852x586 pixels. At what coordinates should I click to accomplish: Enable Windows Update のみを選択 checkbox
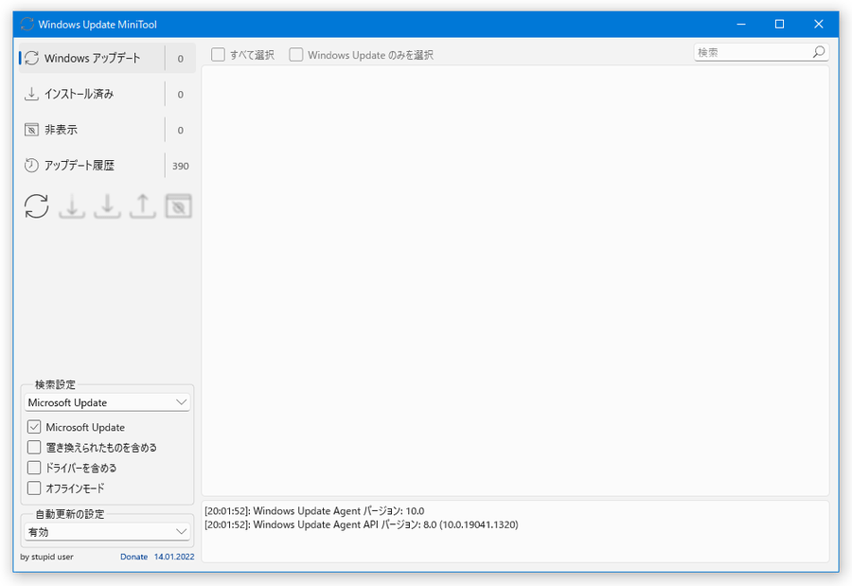[296, 55]
